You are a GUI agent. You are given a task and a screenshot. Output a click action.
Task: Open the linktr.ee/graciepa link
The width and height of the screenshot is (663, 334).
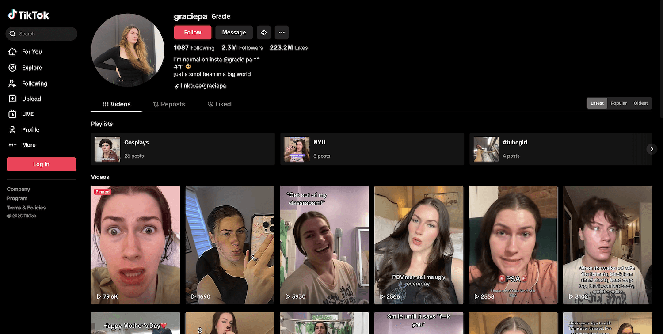(203, 86)
